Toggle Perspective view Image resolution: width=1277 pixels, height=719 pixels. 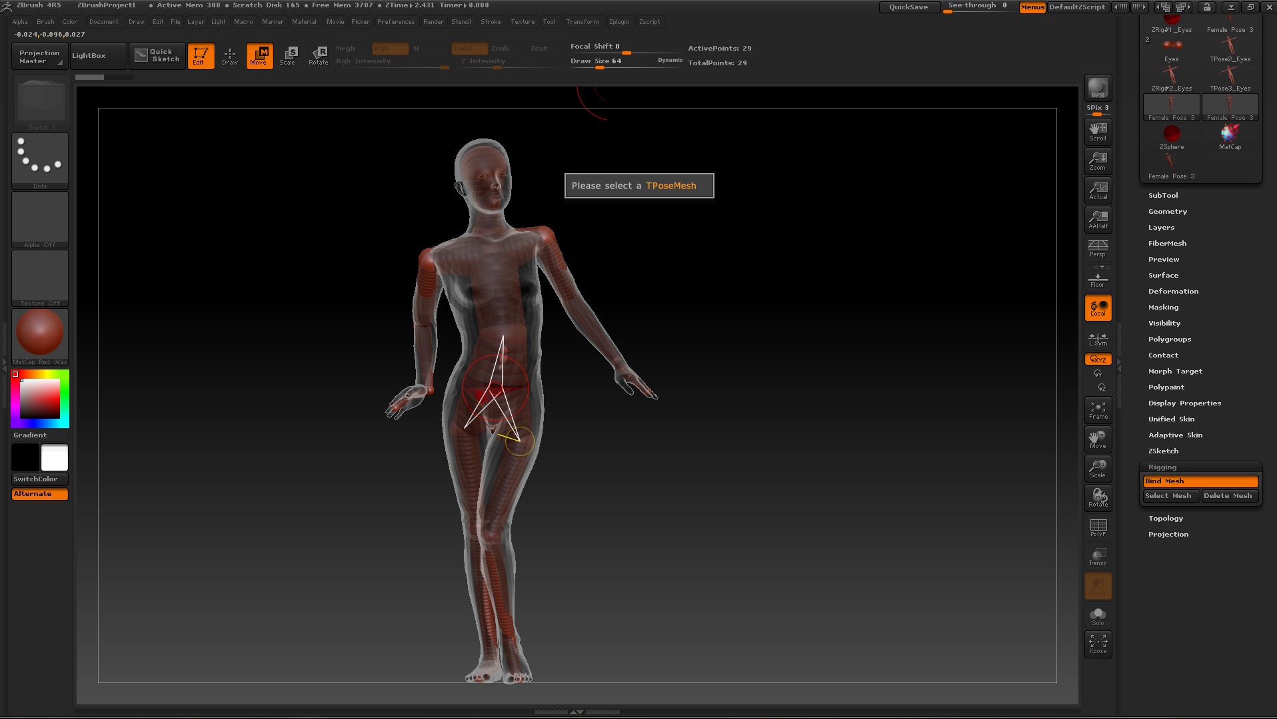point(1098,249)
